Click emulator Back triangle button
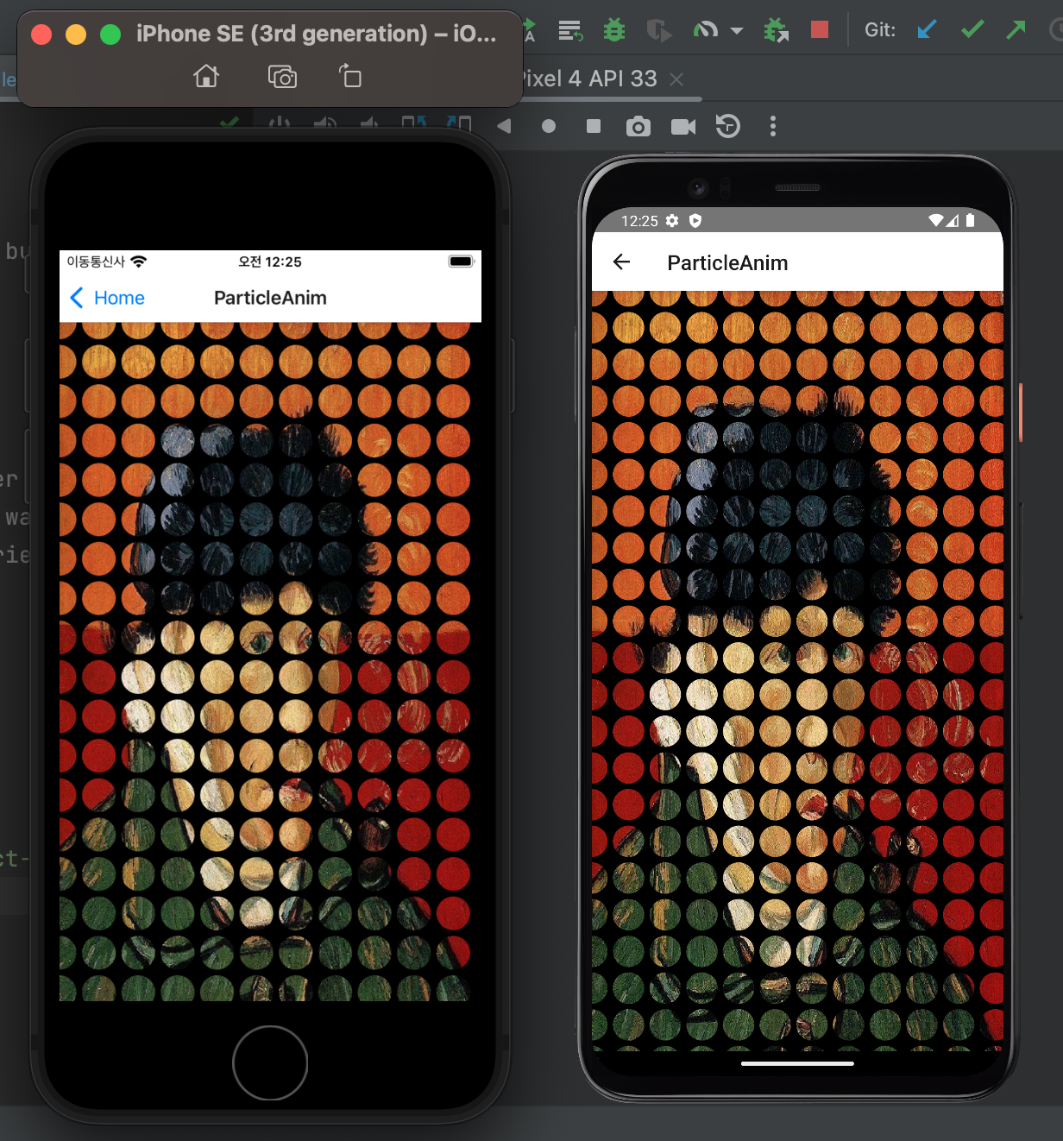1063x1141 pixels. (x=504, y=127)
